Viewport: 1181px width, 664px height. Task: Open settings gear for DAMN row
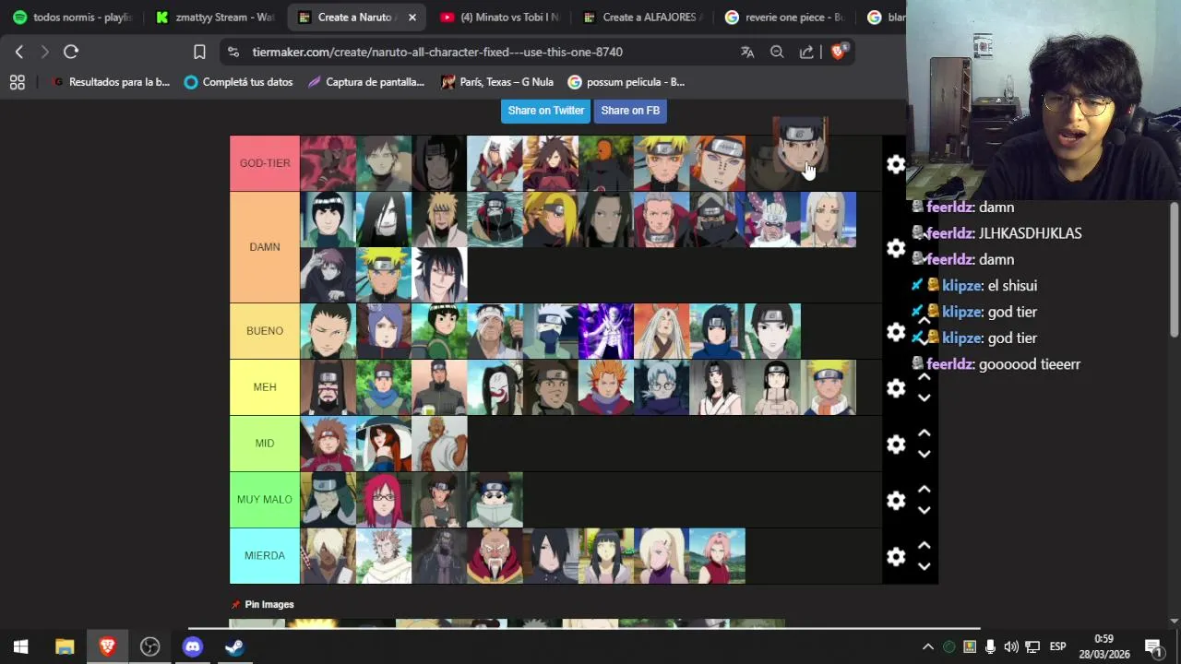(x=896, y=248)
